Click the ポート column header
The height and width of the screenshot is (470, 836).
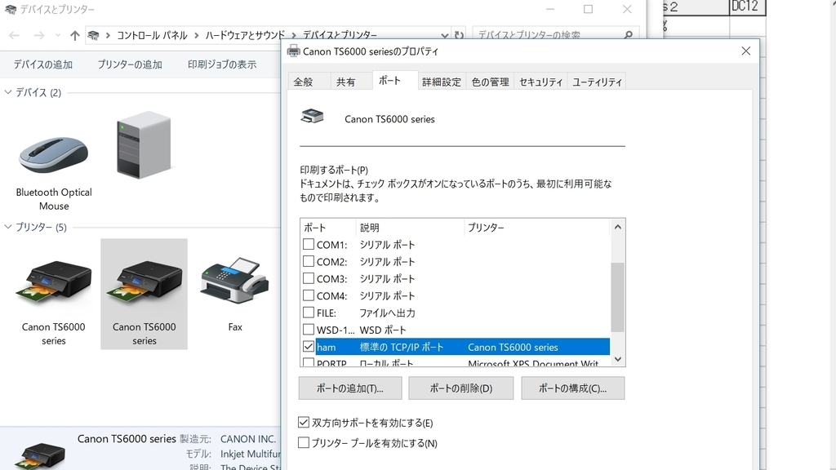(x=328, y=228)
